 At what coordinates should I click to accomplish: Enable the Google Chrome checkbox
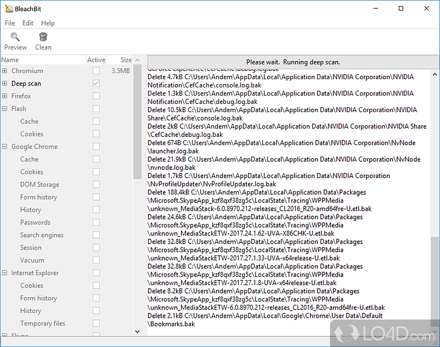pyautogui.click(x=96, y=146)
